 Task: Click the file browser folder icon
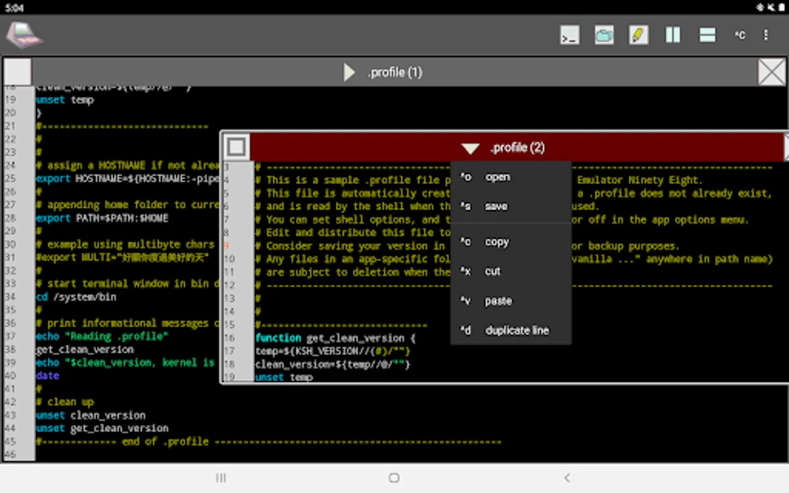point(604,36)
